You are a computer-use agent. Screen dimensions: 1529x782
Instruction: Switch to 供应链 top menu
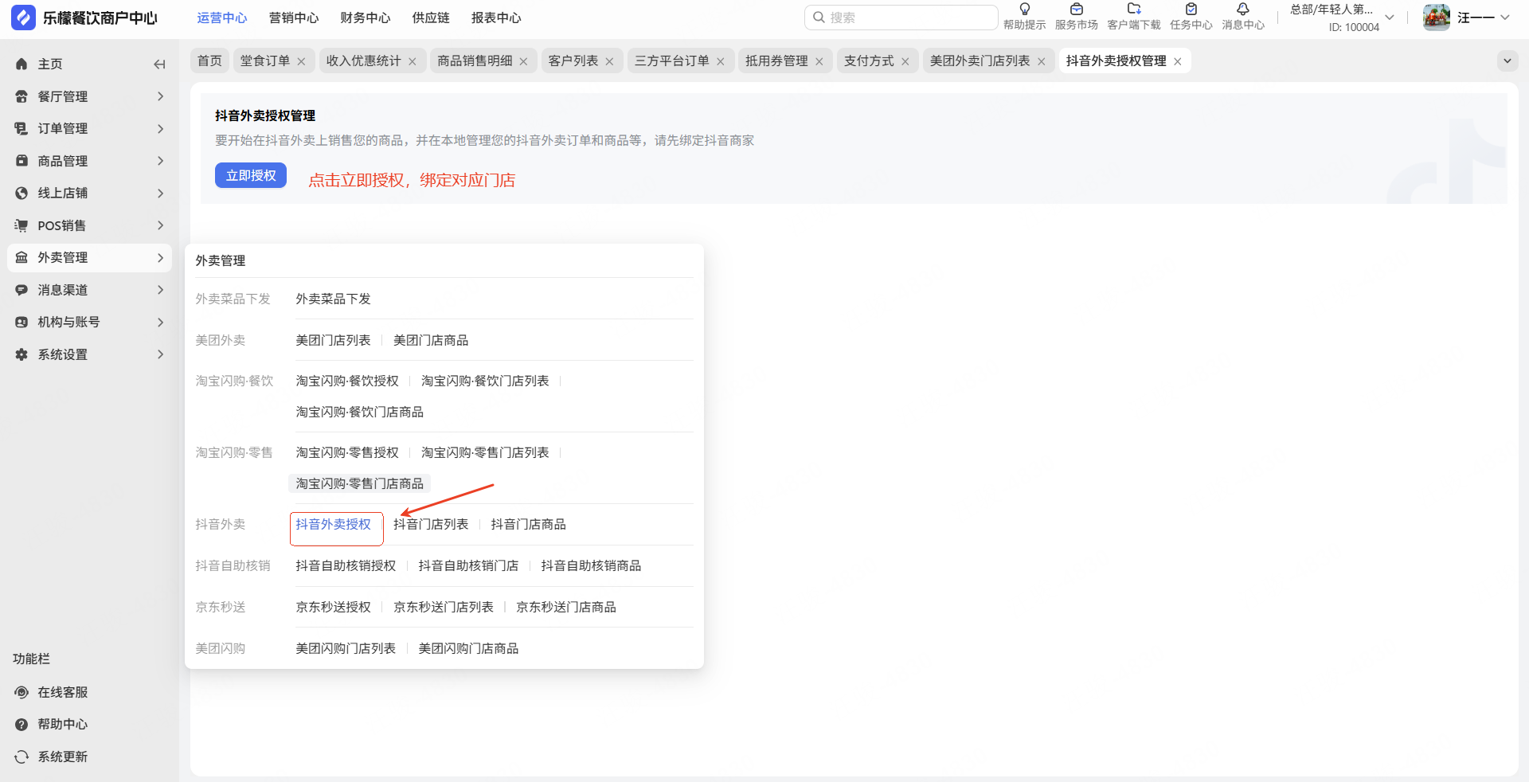click(x=431, y=18)
